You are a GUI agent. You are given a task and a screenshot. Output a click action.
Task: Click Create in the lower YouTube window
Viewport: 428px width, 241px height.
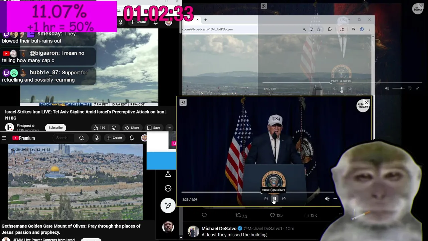[x=114, y=138]
